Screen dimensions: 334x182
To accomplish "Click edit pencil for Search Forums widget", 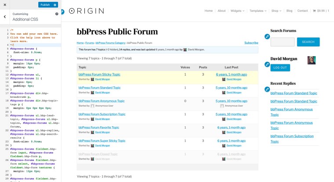I will tap(267, 36).
